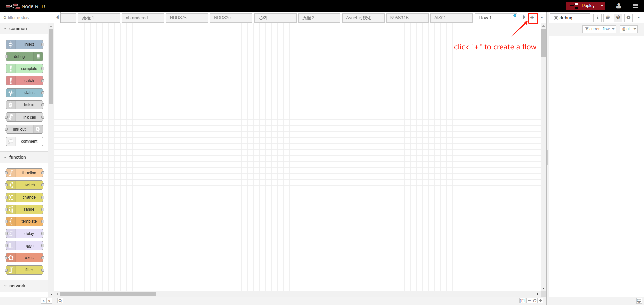Switch to the 地图 flow tab
The width and height of the screenshot is (644, 305).
tap(275, 18)
